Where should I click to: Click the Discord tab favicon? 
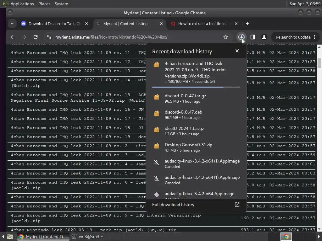pos(24,24)
